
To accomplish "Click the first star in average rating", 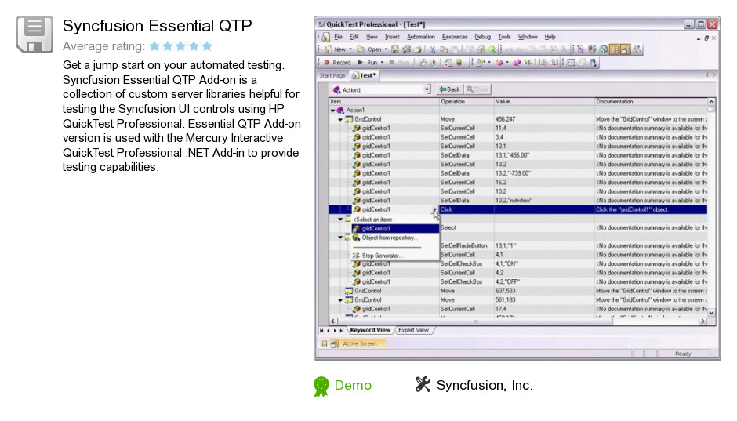I will coord(154,46).
